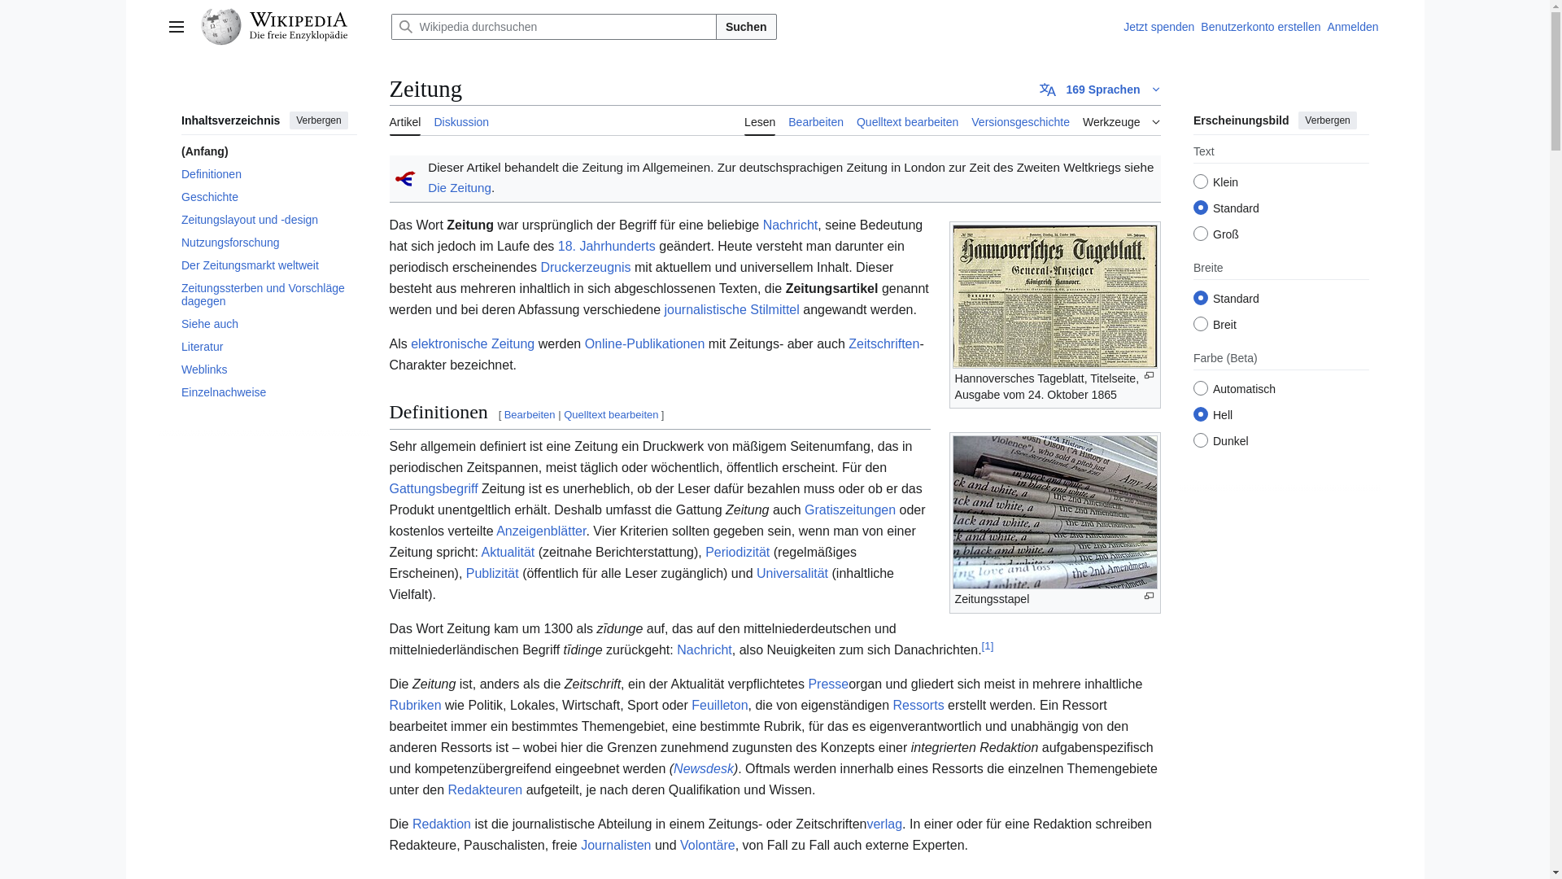Click the language translation icon
1562x879 pixels.
point(1048,90)
